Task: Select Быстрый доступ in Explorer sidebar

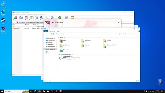Action: coord(50,38)
